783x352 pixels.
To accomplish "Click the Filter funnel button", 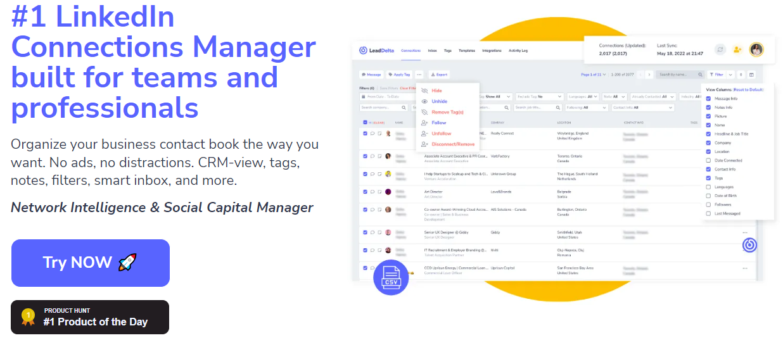I will point(716,75).
